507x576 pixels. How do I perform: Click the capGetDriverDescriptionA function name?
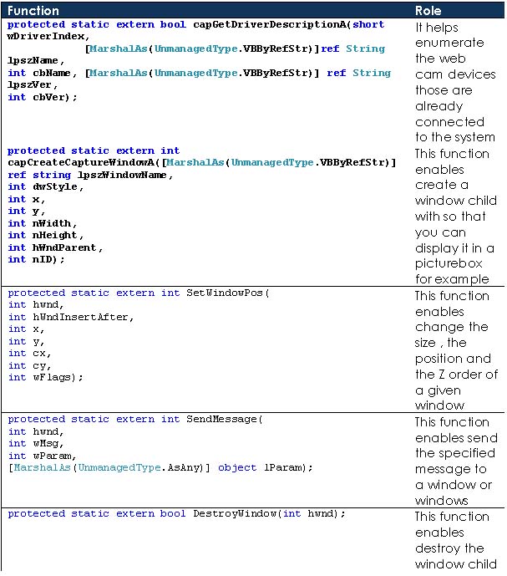tap(269, 24)
